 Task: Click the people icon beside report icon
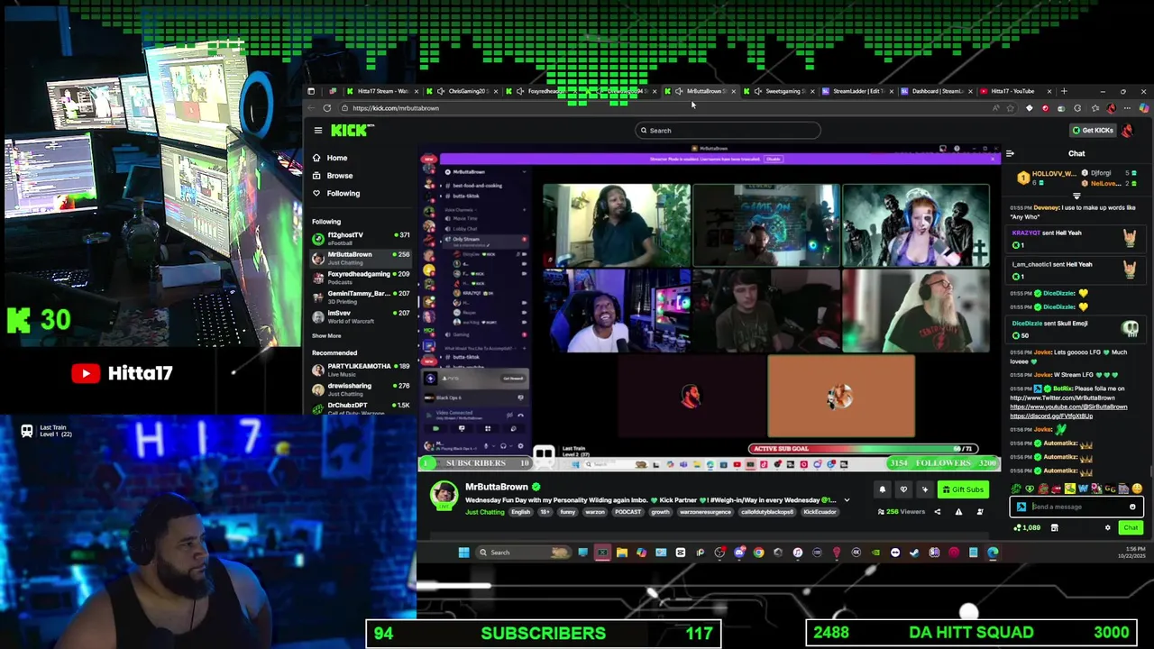point(980,512)
